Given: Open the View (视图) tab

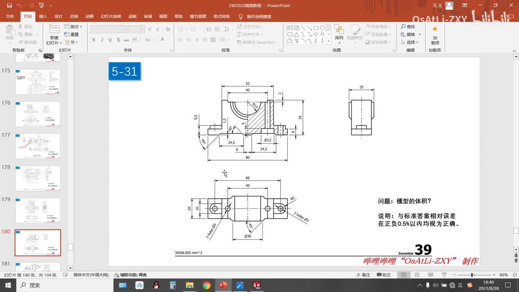Looking at the screenshot, I should pyautogui.click(x=163, y=17).
